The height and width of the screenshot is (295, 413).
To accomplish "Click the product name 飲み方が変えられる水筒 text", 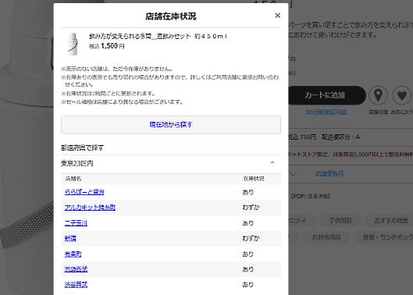I will tap(158, 36).
